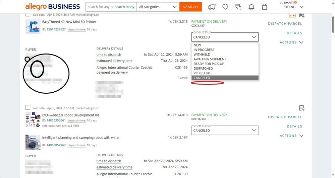This screenshot has width=335, height=178.
Task: Open the shopping bag cart icon
Action: pyautogui.click(x=265, y=7)
